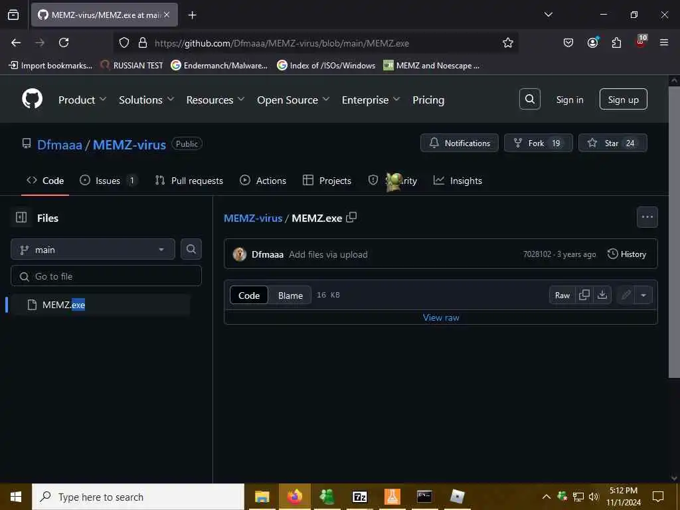Expand the edit file options arrow

tap(643, 296)
